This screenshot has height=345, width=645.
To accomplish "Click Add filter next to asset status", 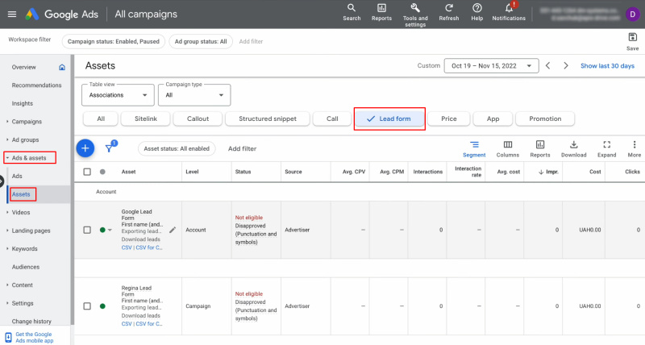I will [243, 148].
